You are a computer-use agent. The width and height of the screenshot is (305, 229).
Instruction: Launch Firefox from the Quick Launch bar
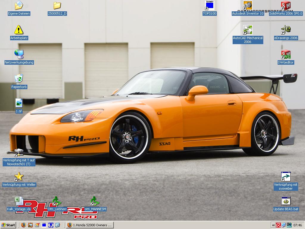(x=24, y=225)
